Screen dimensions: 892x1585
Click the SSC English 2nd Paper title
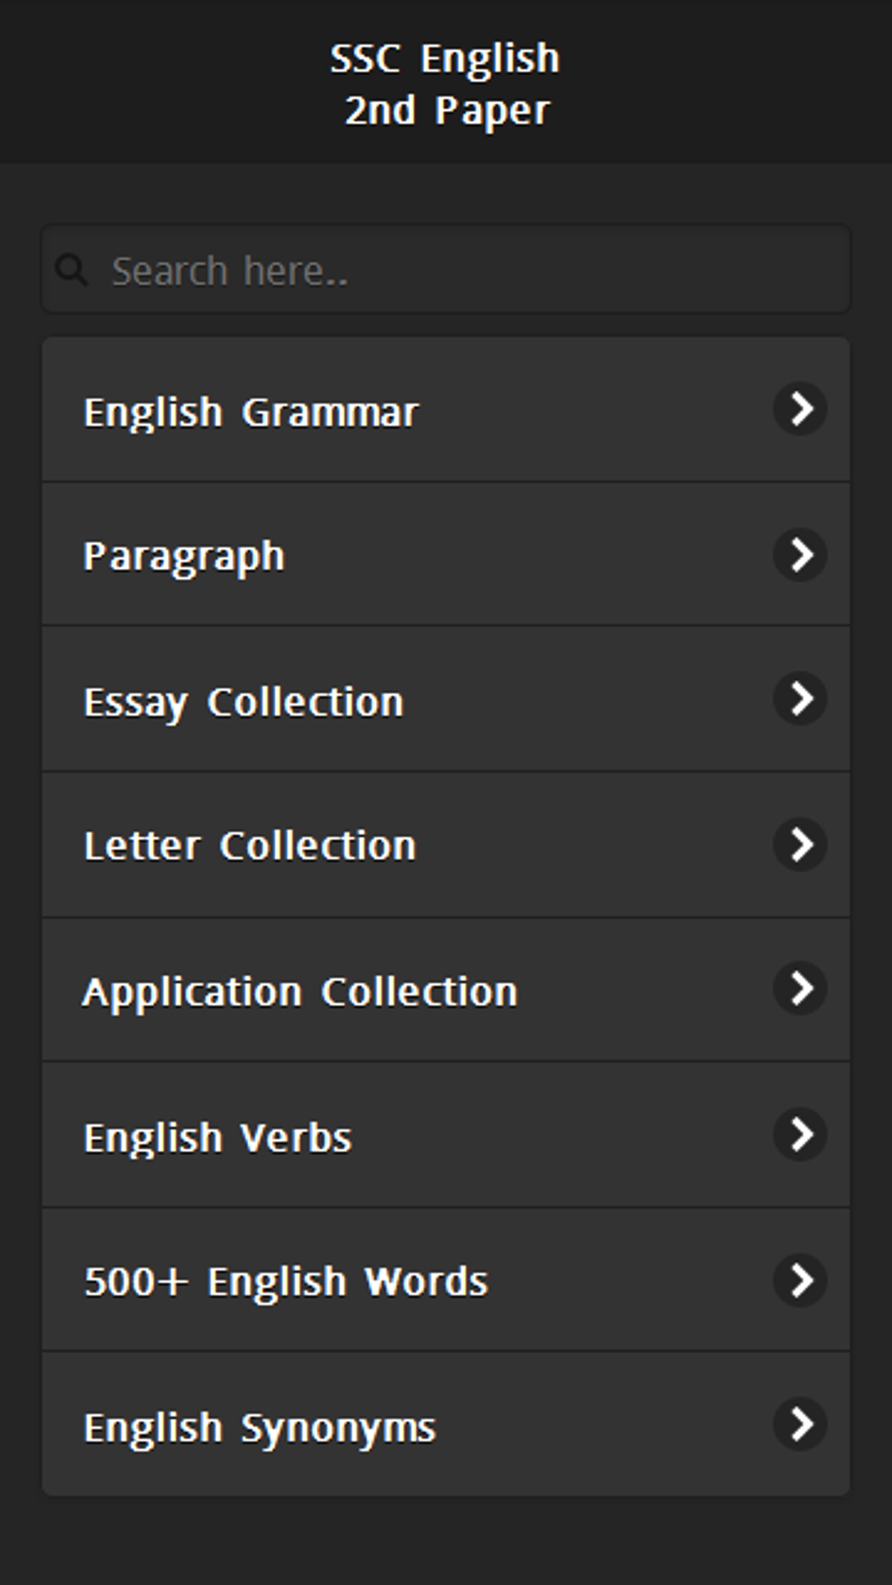click(445, 84)
